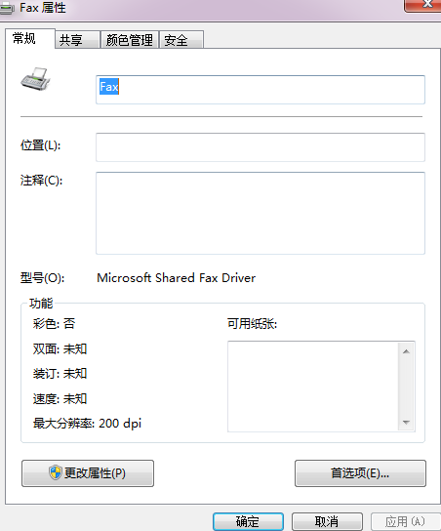The image size is (441, 531).
Task: Click the 应用(A) apply button
Action: (x=406, y=521)
